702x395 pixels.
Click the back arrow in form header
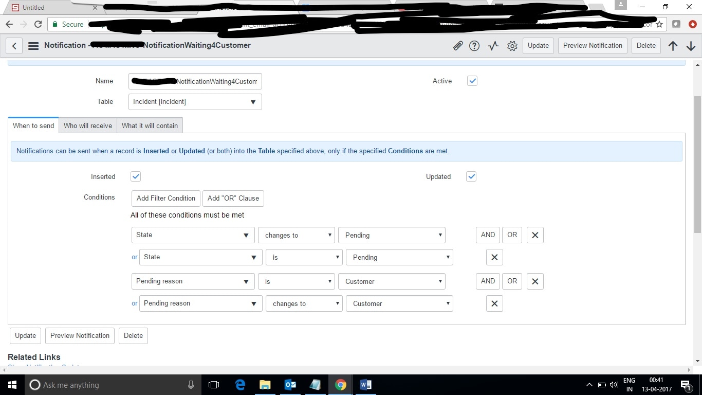pyautogui.click(x=14, y=46)
